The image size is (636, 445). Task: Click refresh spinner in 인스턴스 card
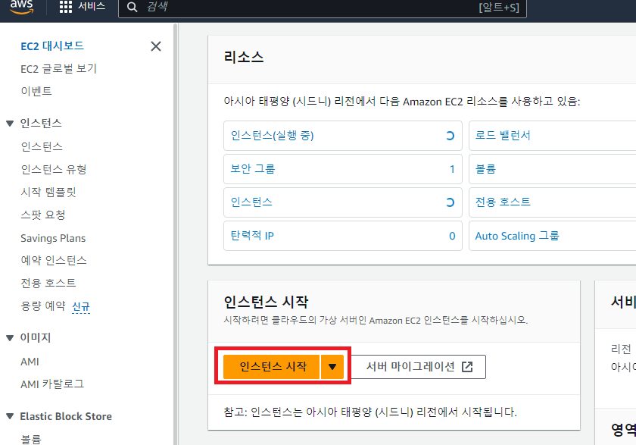[x=450, y=202]
